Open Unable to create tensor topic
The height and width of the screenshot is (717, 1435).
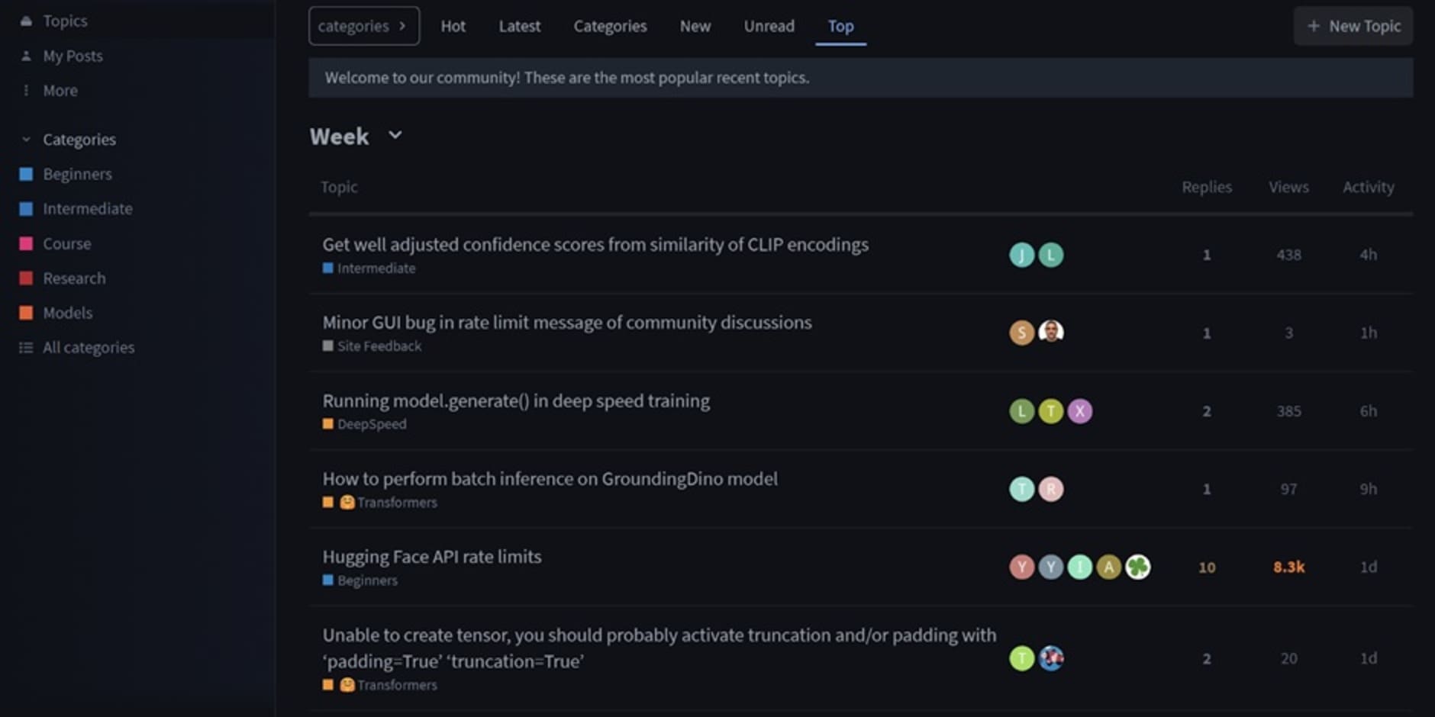pyautogui.click(x=659, y=648)
